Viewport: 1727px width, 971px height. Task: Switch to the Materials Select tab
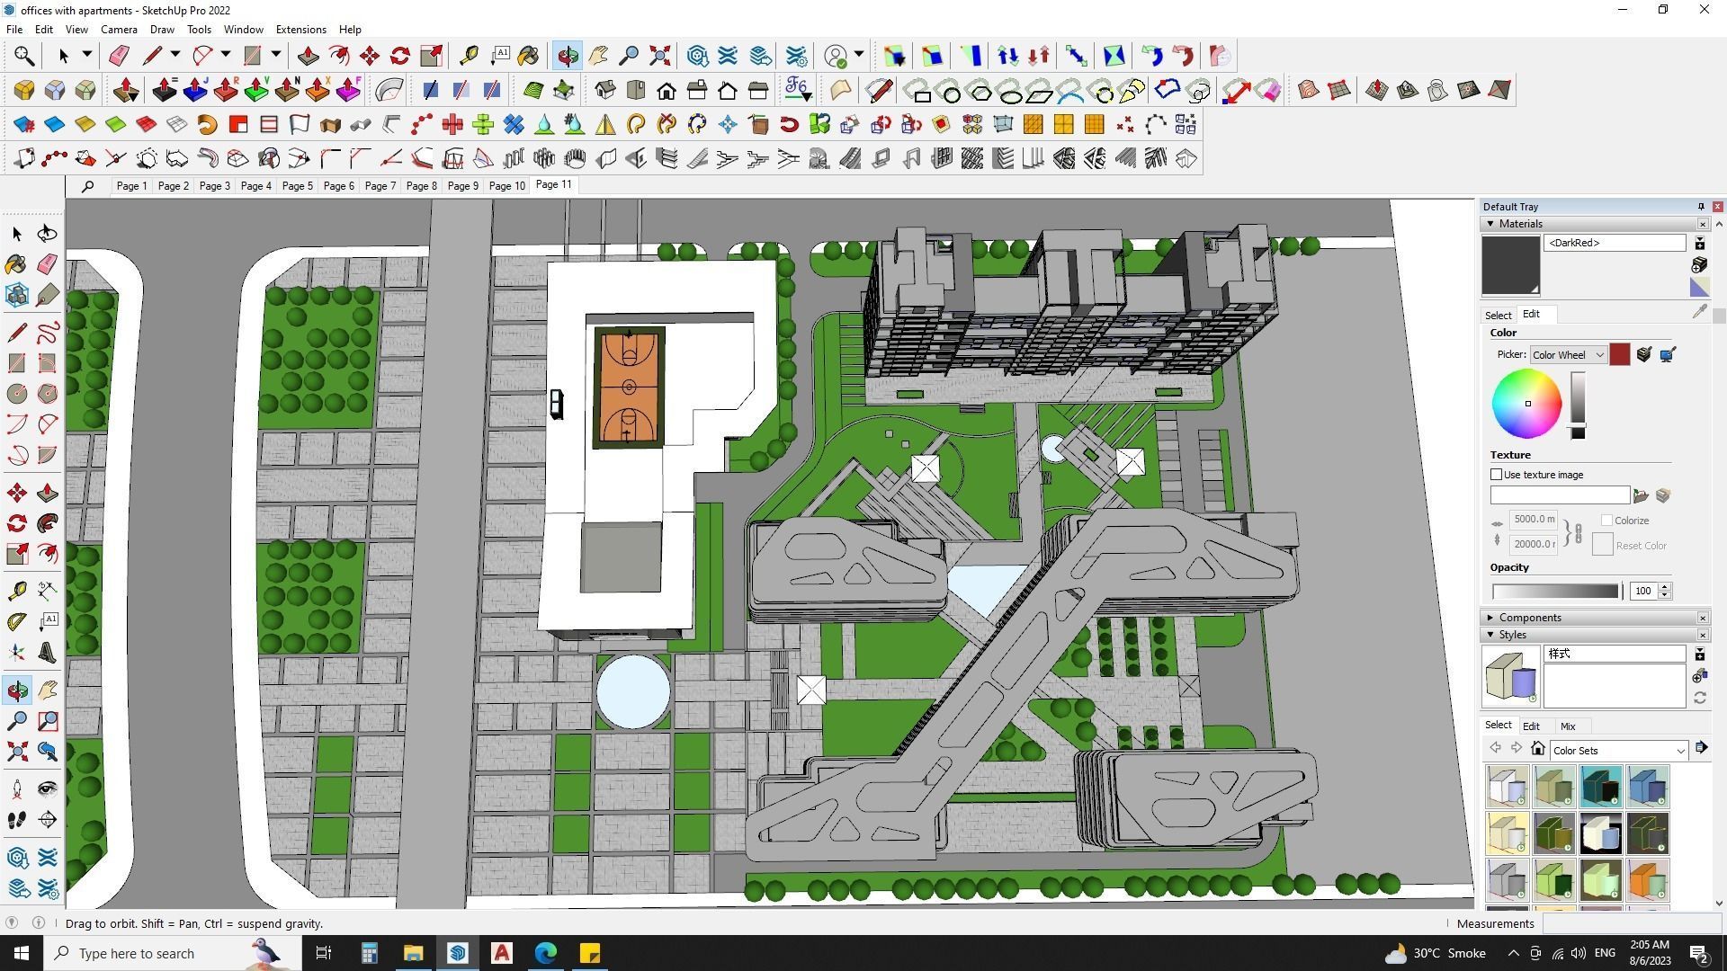(x=1498, y=316)
